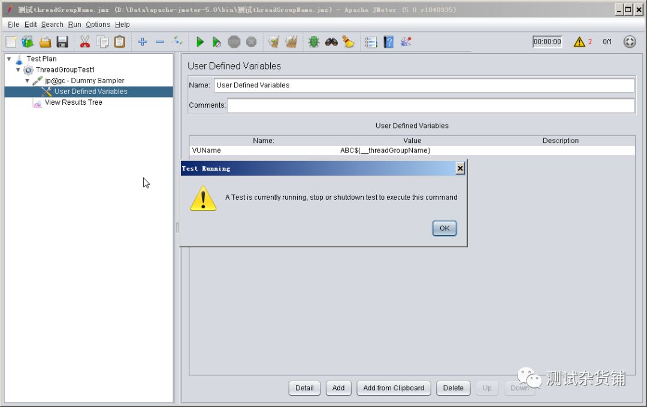This screenshot has height=407, width=647.
Task: Click the Copy icon
Action: pyautogui.click(x=102, y=42)
